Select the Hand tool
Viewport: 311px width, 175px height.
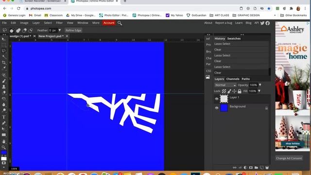click(x=3, y=141)
